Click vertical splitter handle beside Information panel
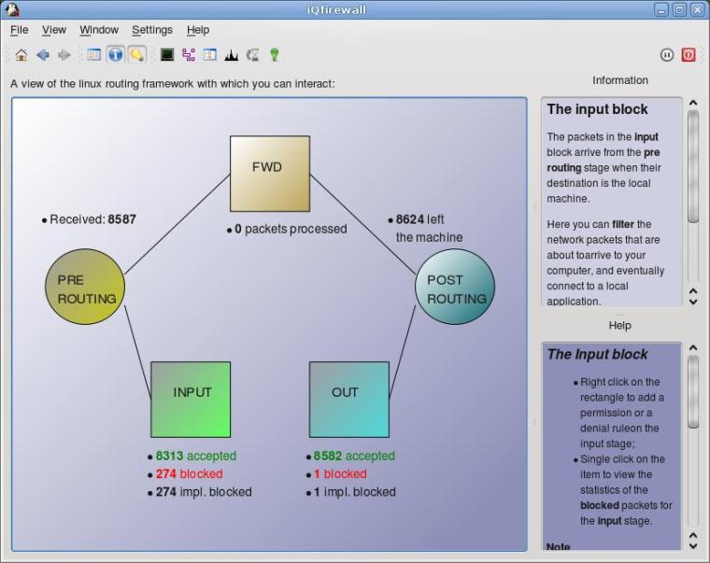 [x=534, y=207]
